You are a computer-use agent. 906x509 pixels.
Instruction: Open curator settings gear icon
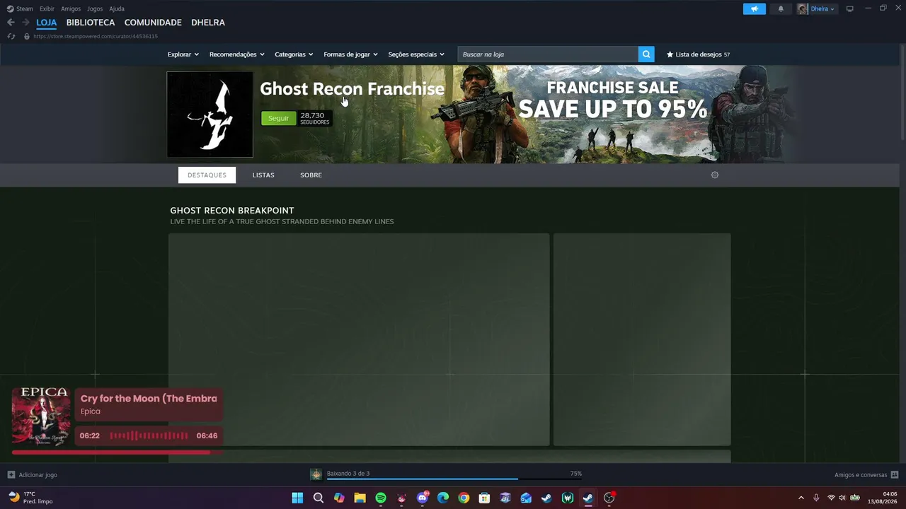pyautogui.click(x=715, y=175)
